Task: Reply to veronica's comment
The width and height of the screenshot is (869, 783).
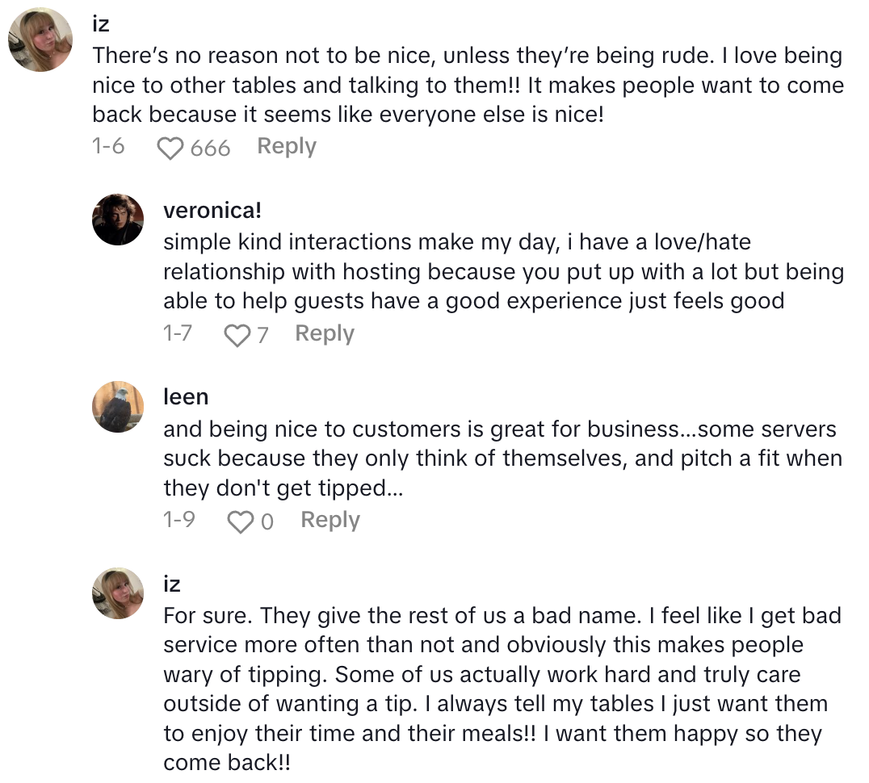Action: 325,333
